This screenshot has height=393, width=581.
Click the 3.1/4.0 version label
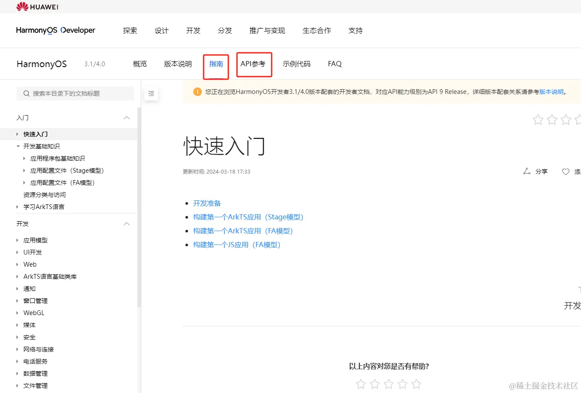[94, 64]
